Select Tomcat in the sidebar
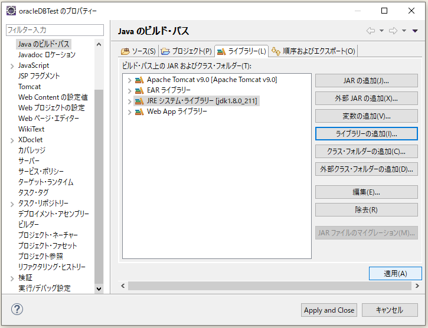 [30, 87]
